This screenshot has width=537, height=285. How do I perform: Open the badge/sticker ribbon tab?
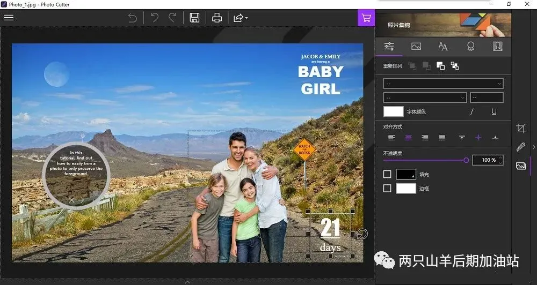pyautogui.click(x=470, y=46)
